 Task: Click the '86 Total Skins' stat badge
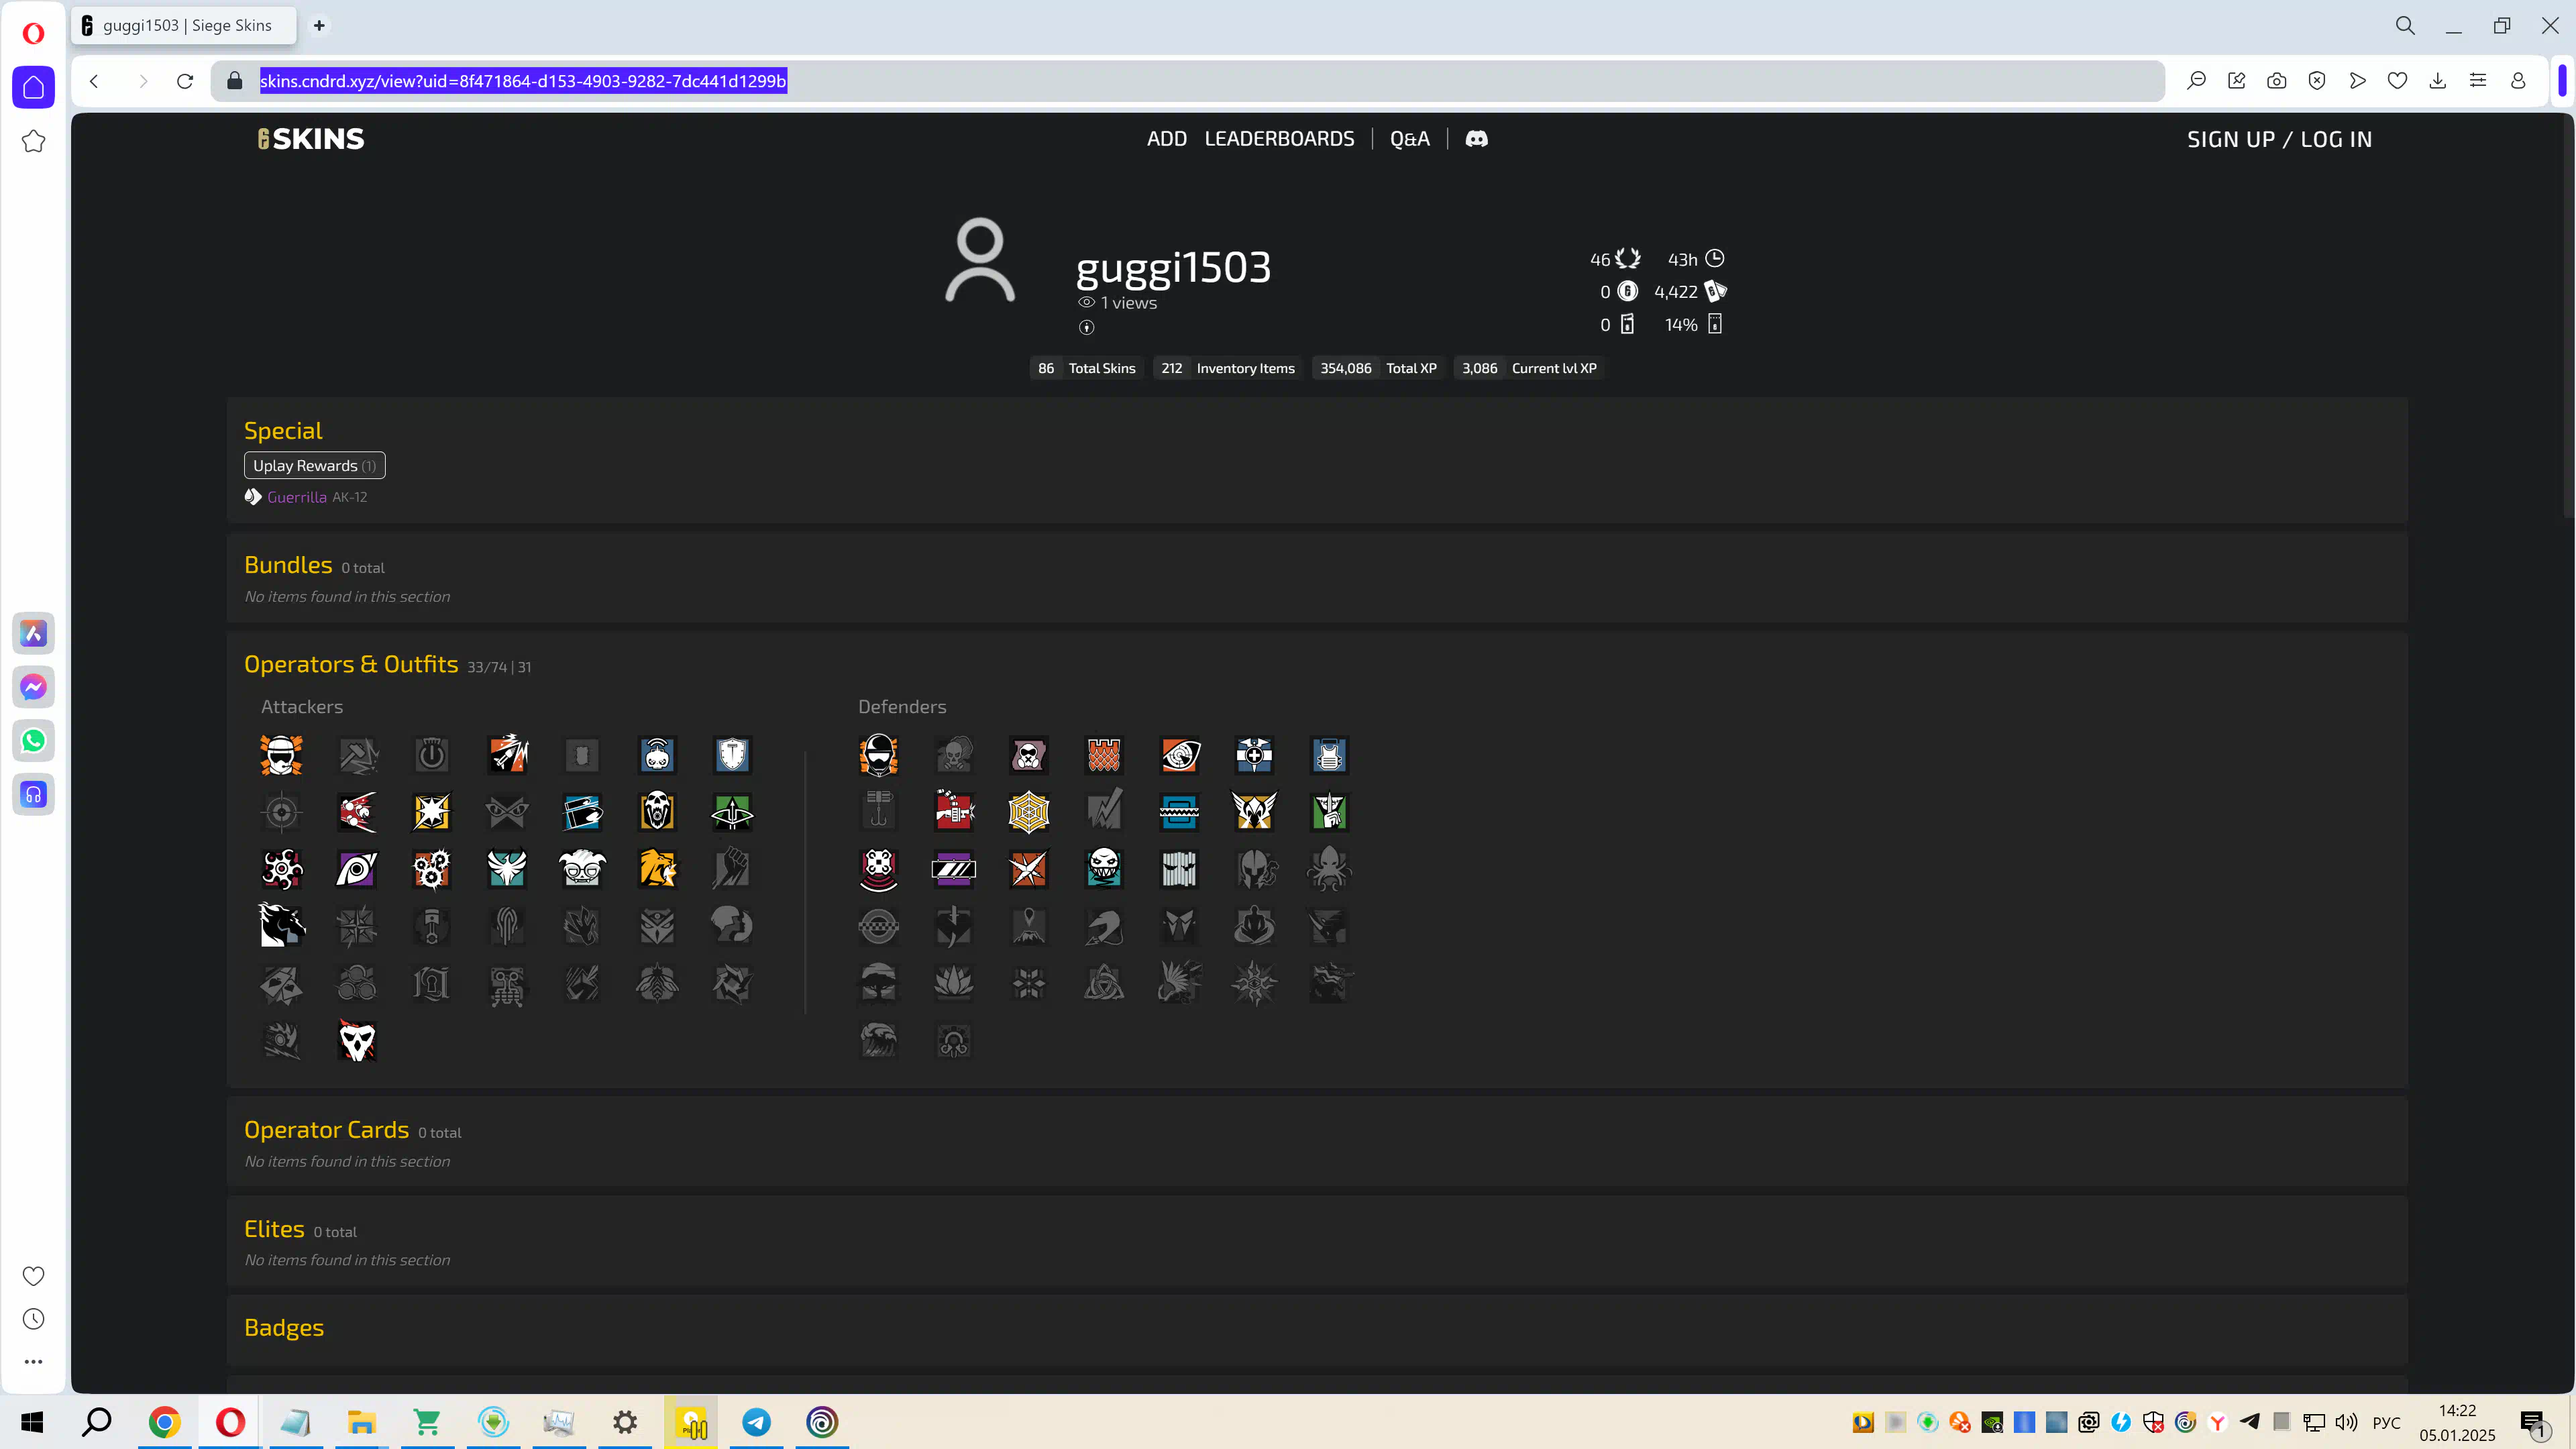point(1087,368)
